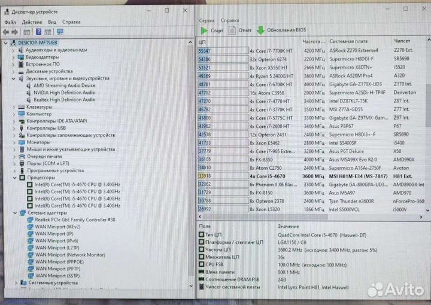
Task: Select WAN Miniport (Network Monitor) adapter
Action: [70, 255]
